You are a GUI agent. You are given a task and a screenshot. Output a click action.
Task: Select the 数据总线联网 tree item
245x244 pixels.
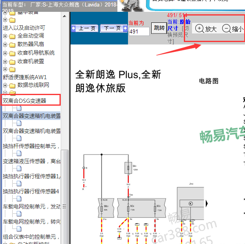coord(33,85)
